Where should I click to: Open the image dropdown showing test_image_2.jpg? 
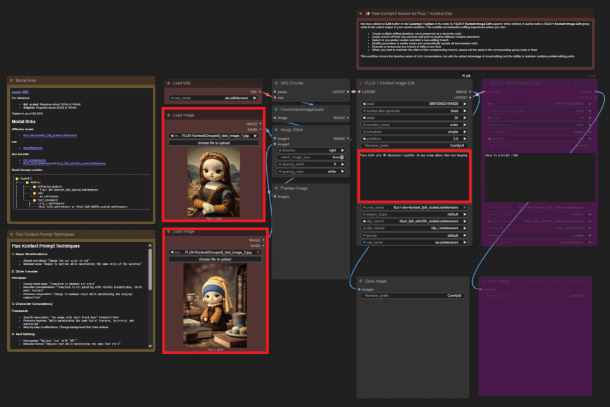(x=215, y=252)
